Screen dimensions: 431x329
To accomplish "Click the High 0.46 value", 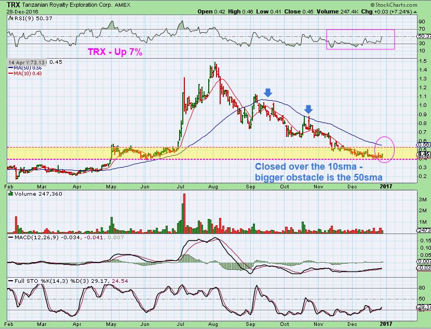I will 240,11.
